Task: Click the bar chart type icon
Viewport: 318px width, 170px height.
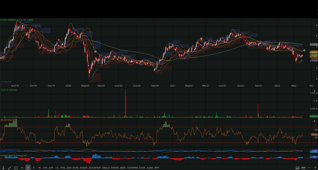Action: [303, 167]
